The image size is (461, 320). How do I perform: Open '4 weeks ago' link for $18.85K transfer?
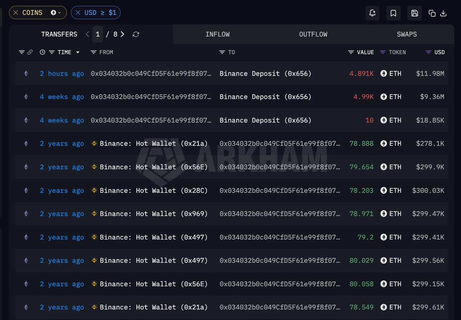coord(62,120)
